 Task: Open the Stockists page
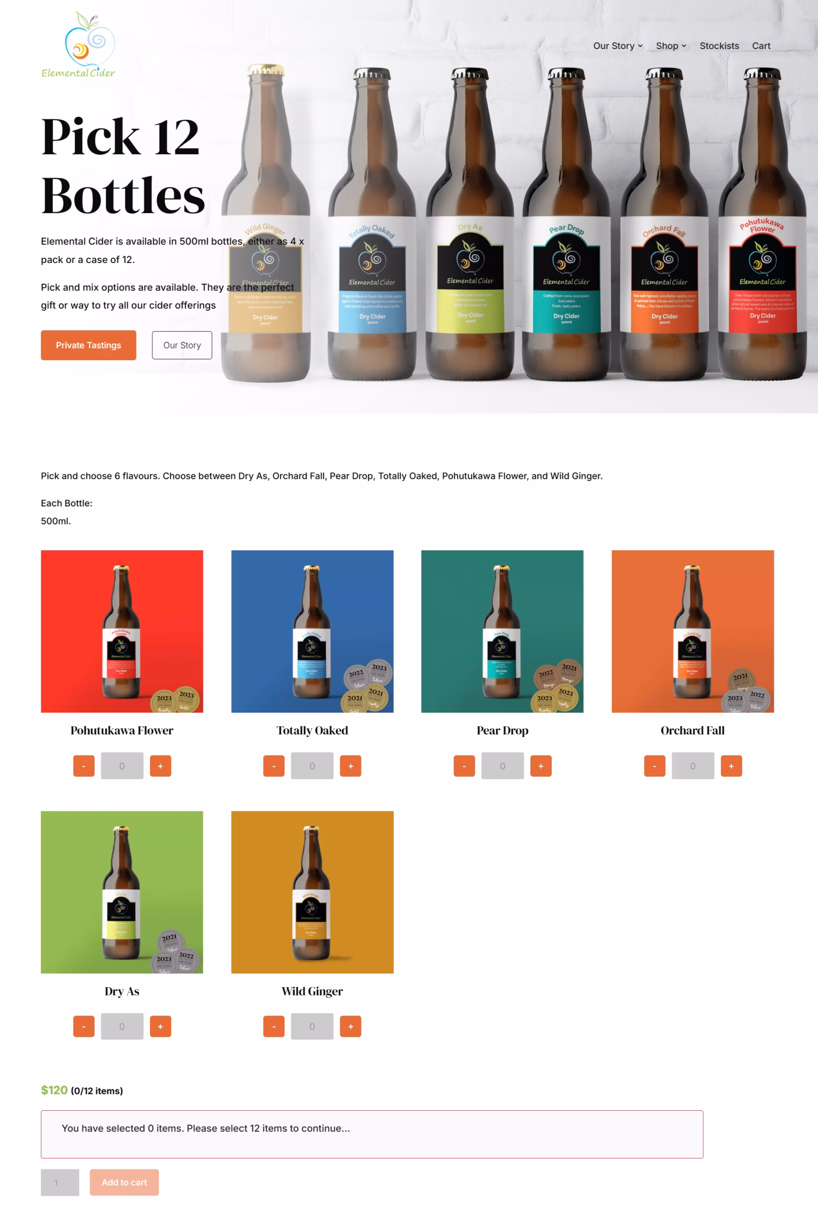pyautogui.click(x=719, y=46)
